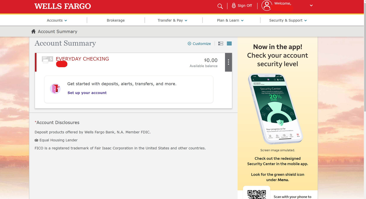Screen dimensions: 366x199
Task: Click the $0.00 available balance
Action: [x=211, y=60]
